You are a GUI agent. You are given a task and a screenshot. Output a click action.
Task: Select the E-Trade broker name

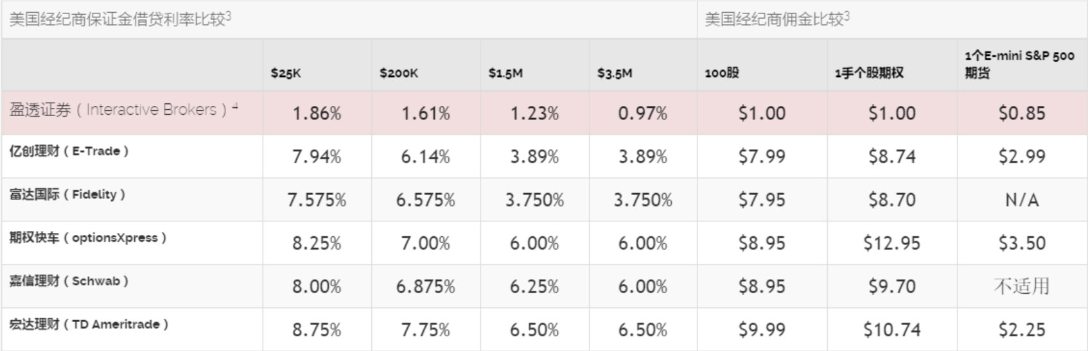69,151
